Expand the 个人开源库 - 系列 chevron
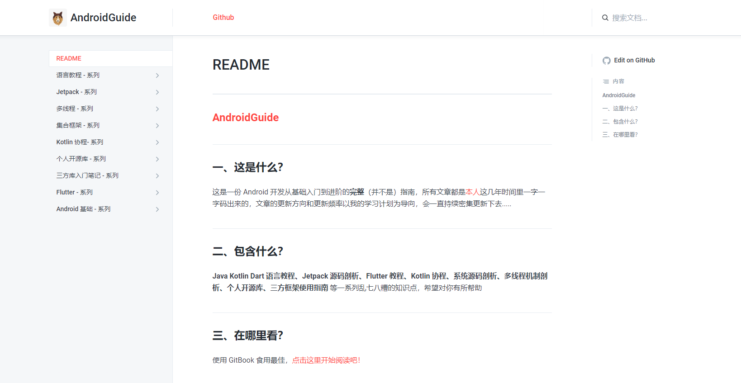This screenshot has width=741, height=383. pos(157,159)
